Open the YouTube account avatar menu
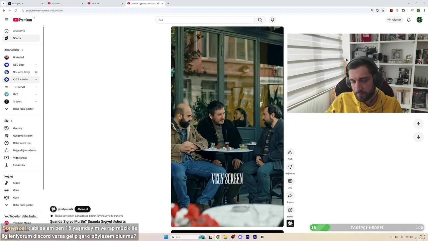Screen dimensions: 428x241 pyautogui.click(x=419, y=20)
